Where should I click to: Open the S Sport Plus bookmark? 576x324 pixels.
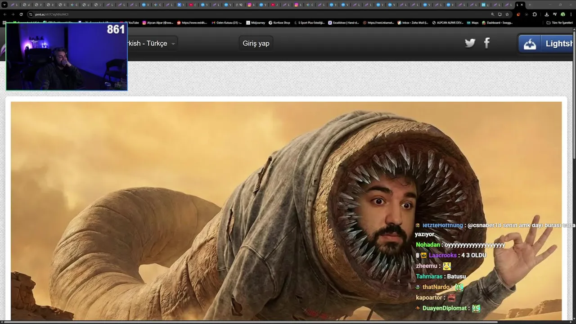309,22
